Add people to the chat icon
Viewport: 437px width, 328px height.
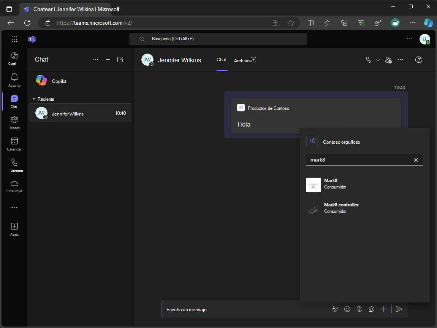point(388,60)
